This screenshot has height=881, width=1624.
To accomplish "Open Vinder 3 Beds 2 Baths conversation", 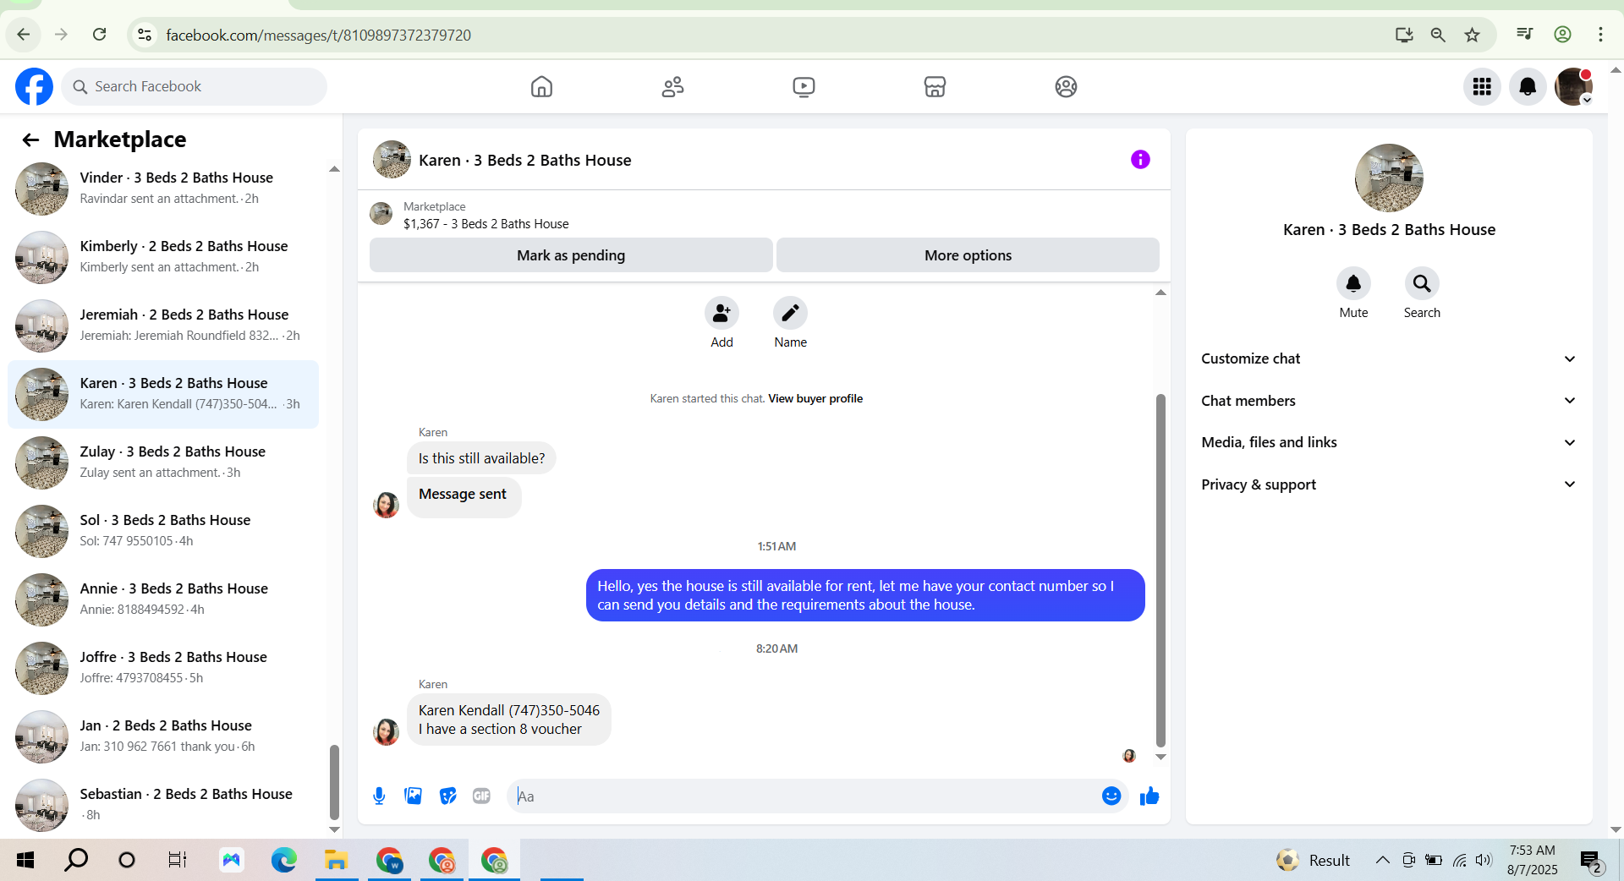I will coord(164,188).
